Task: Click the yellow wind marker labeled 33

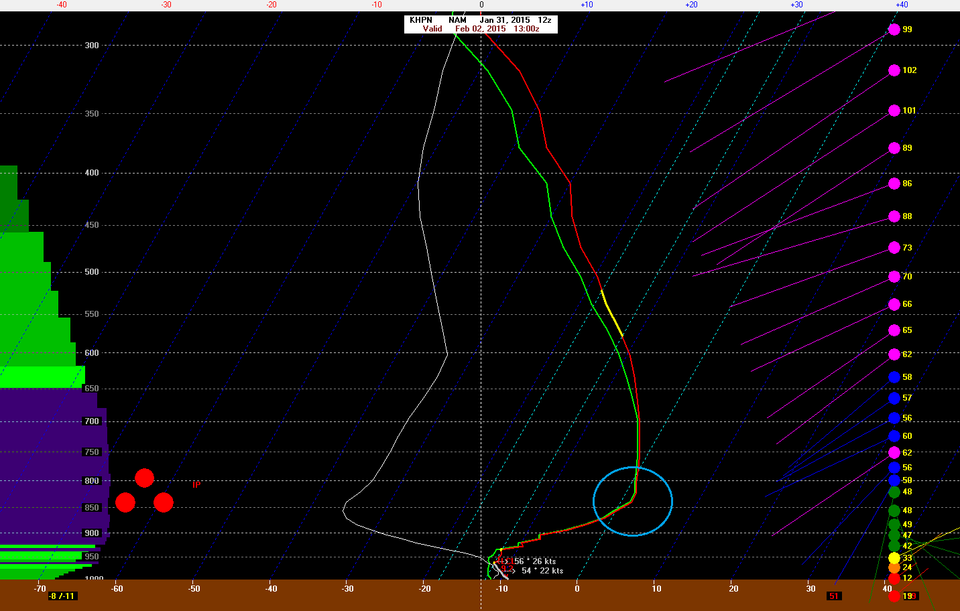Action: (894, 558)
